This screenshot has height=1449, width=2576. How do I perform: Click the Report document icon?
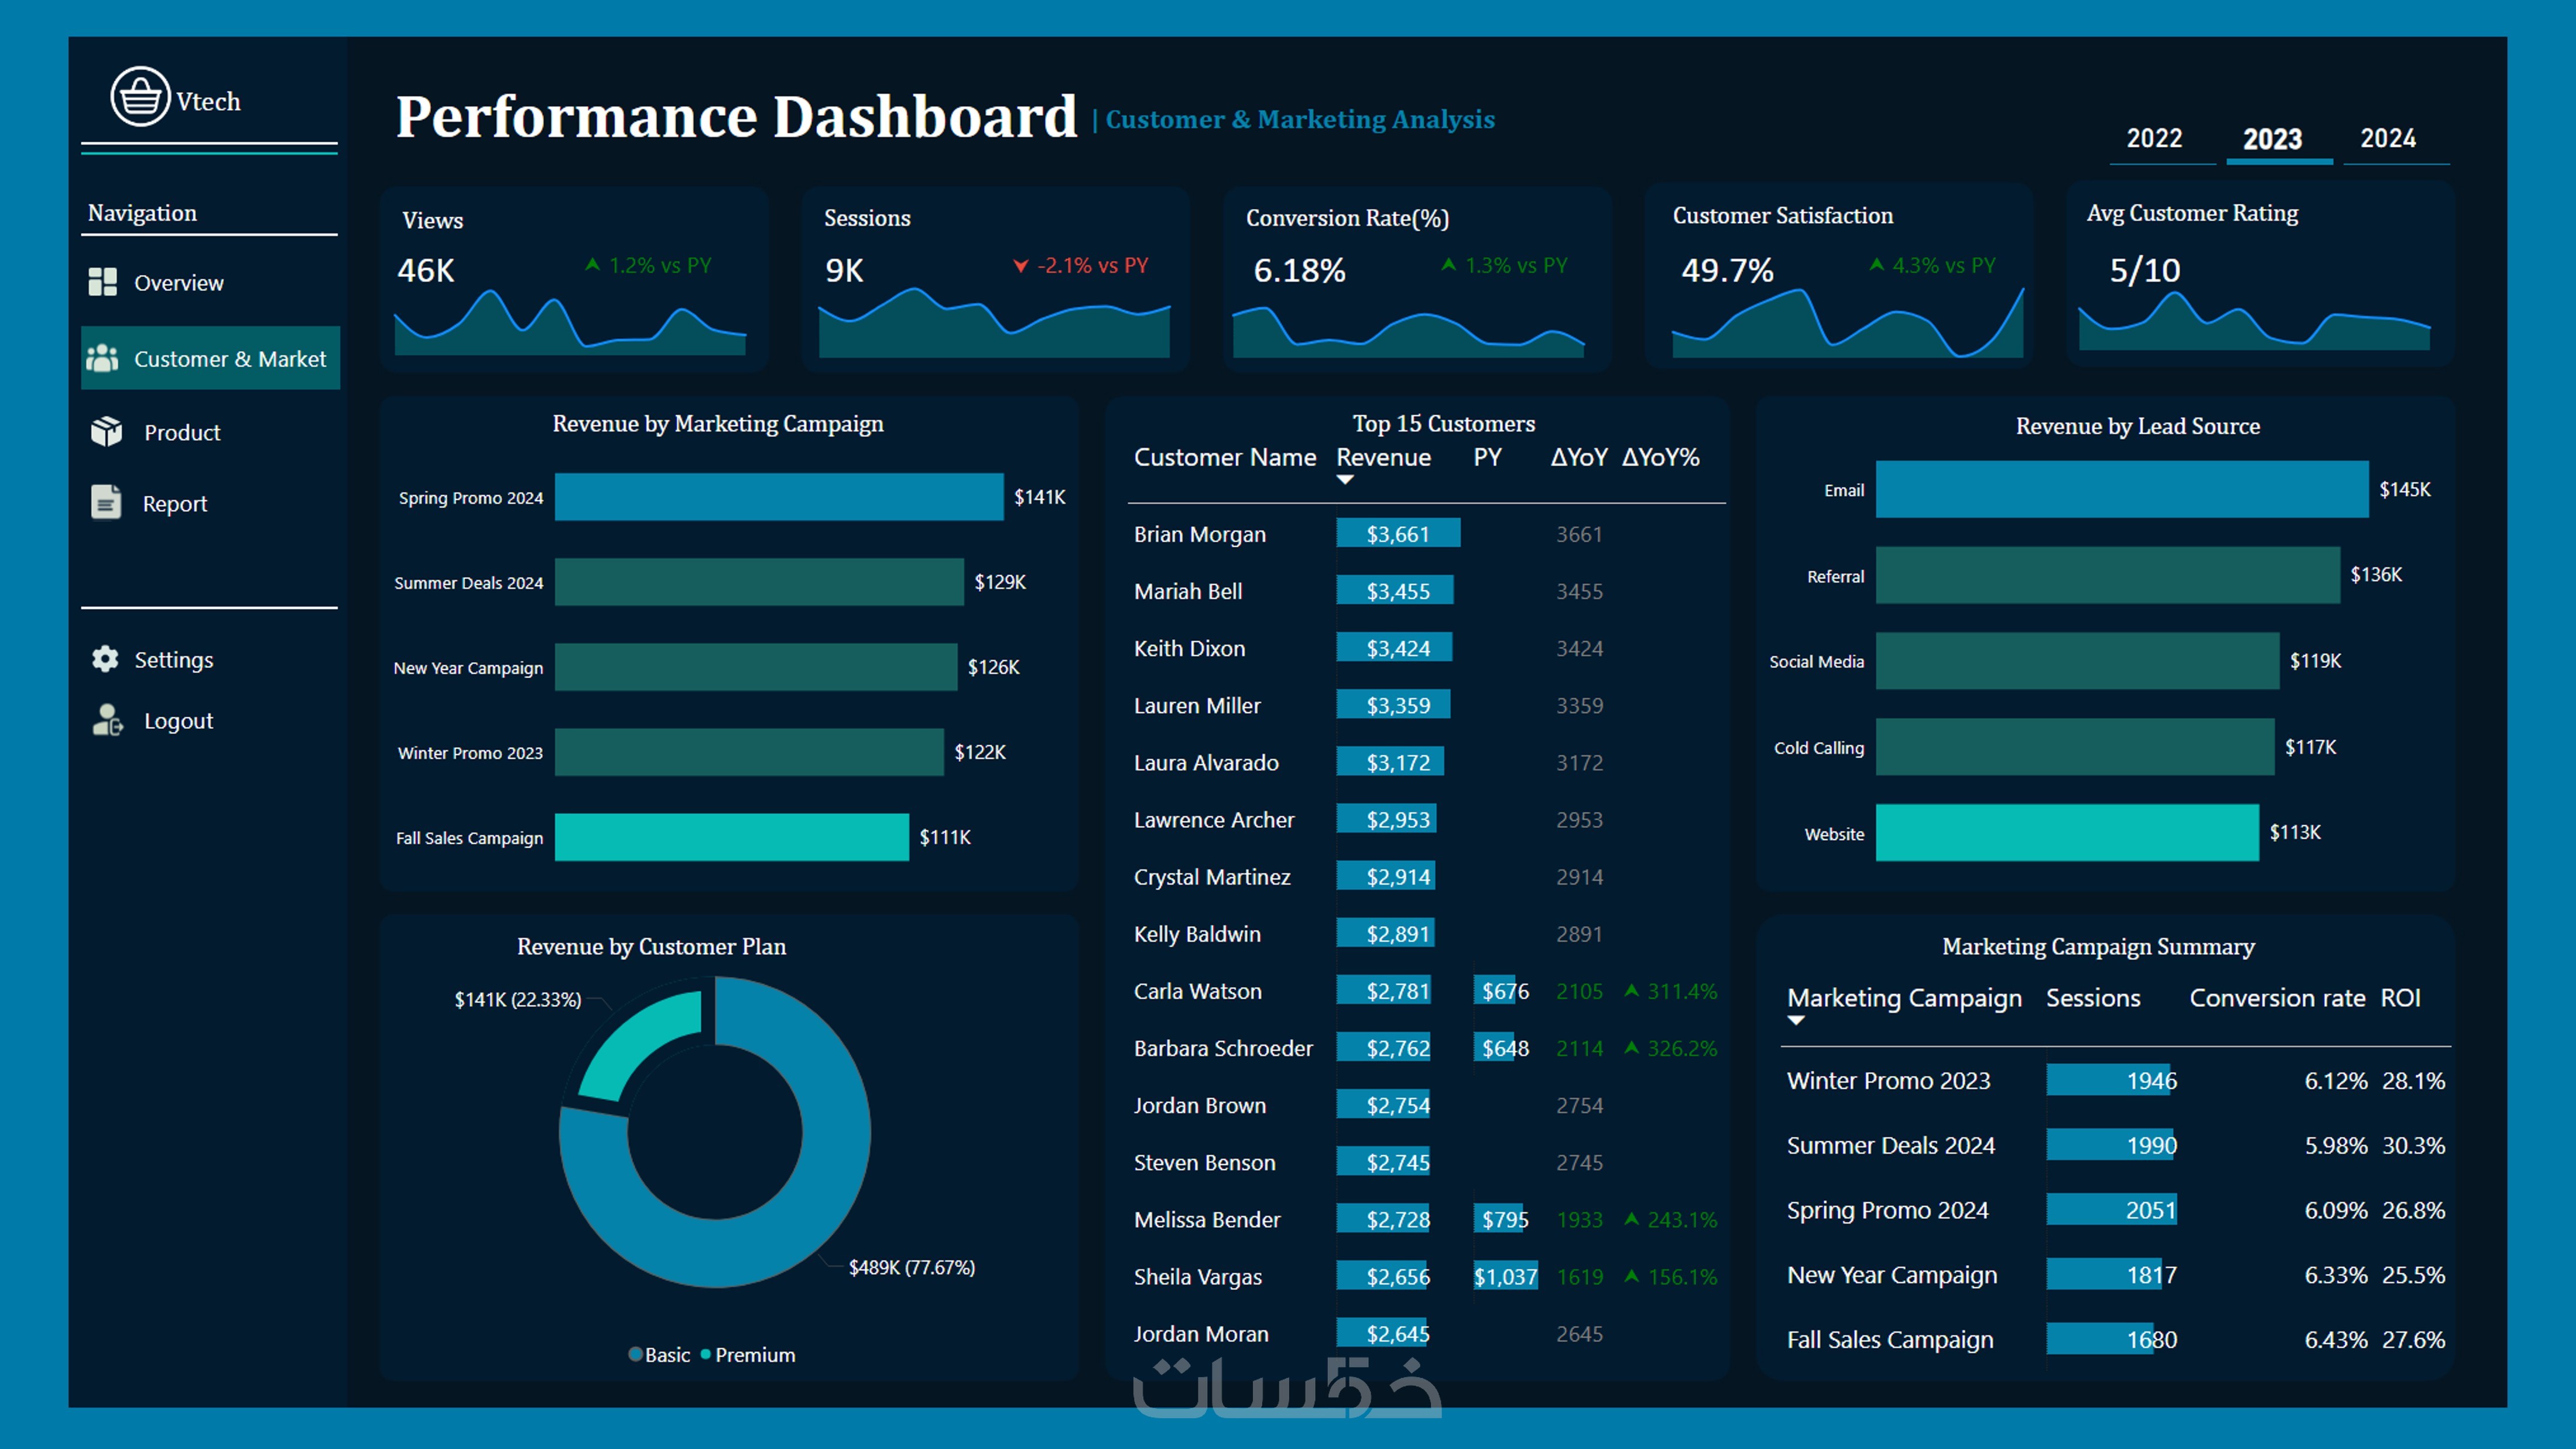(106, 502)
